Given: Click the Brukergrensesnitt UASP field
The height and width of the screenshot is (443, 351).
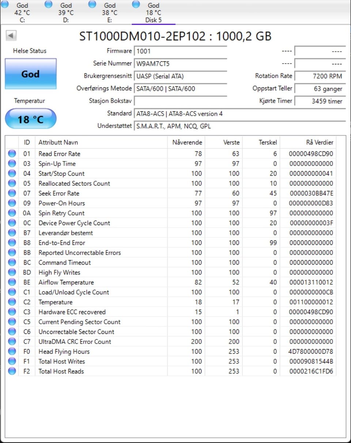Looking at the screenshot, I should point(181,76).
